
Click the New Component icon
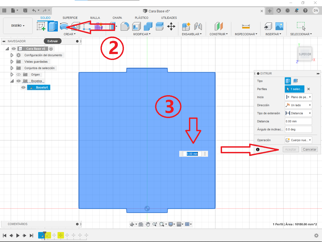[x=186, y=26]
